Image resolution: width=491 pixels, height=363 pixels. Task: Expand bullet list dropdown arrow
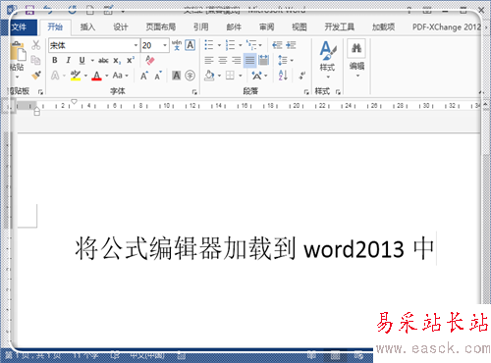(219, 45)
